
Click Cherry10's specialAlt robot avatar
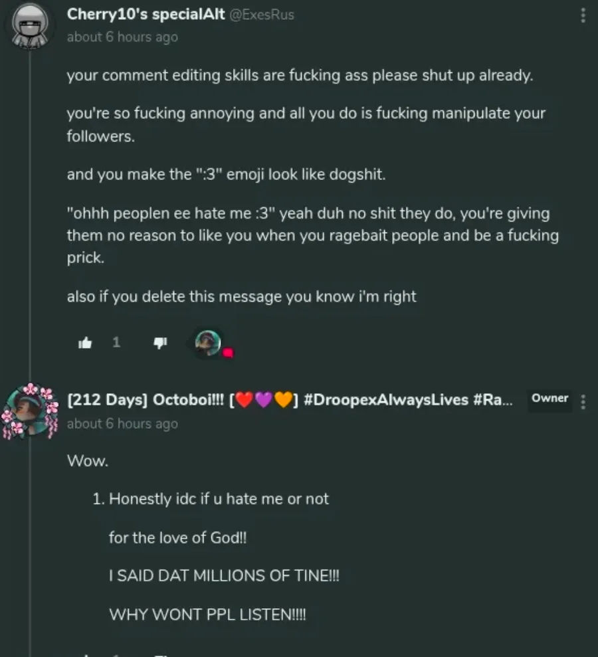tap(30, 25)
